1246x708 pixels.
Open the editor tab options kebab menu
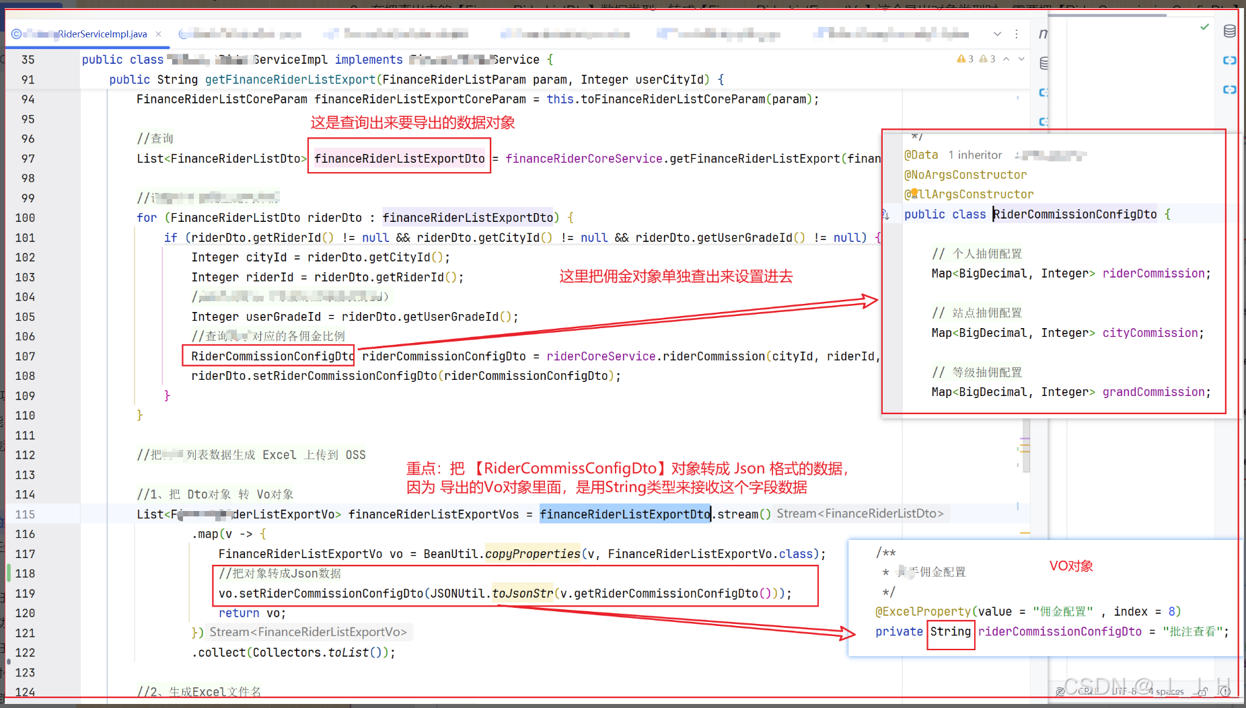click(1016, 34)
